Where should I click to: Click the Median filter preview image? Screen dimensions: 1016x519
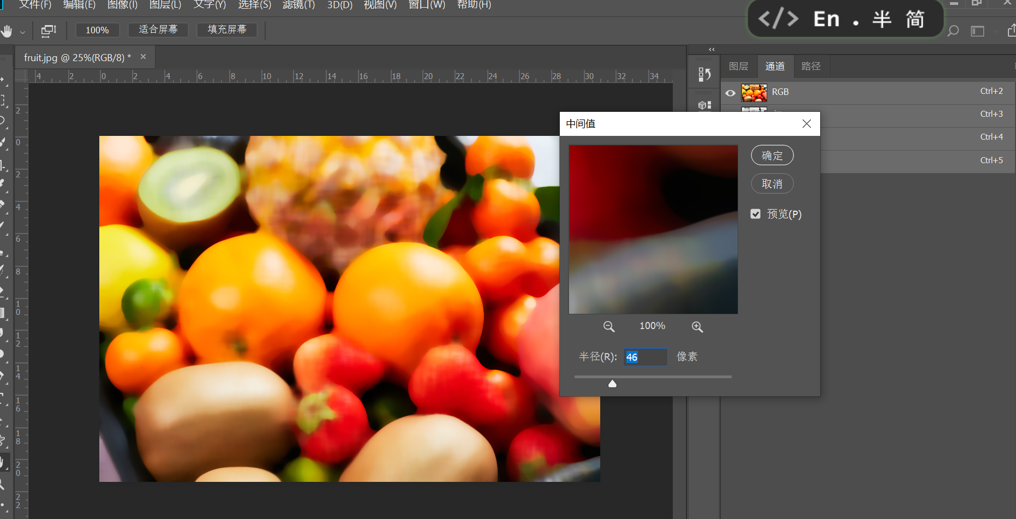point(653,229)
